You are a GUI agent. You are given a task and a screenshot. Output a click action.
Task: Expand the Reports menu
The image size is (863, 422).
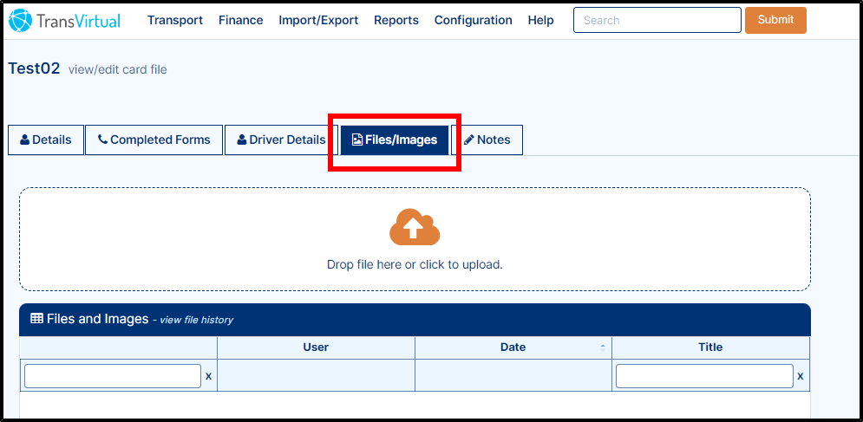click(396, 20)
